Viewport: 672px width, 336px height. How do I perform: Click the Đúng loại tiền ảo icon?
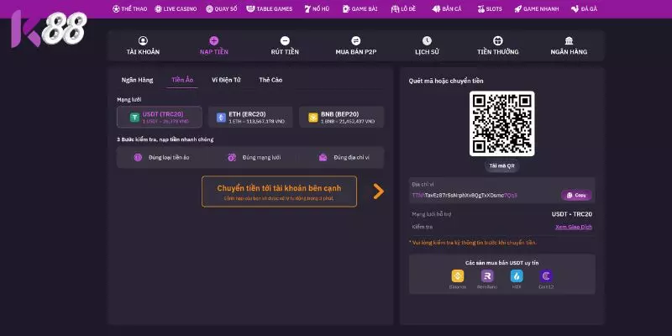click(138, 157)
